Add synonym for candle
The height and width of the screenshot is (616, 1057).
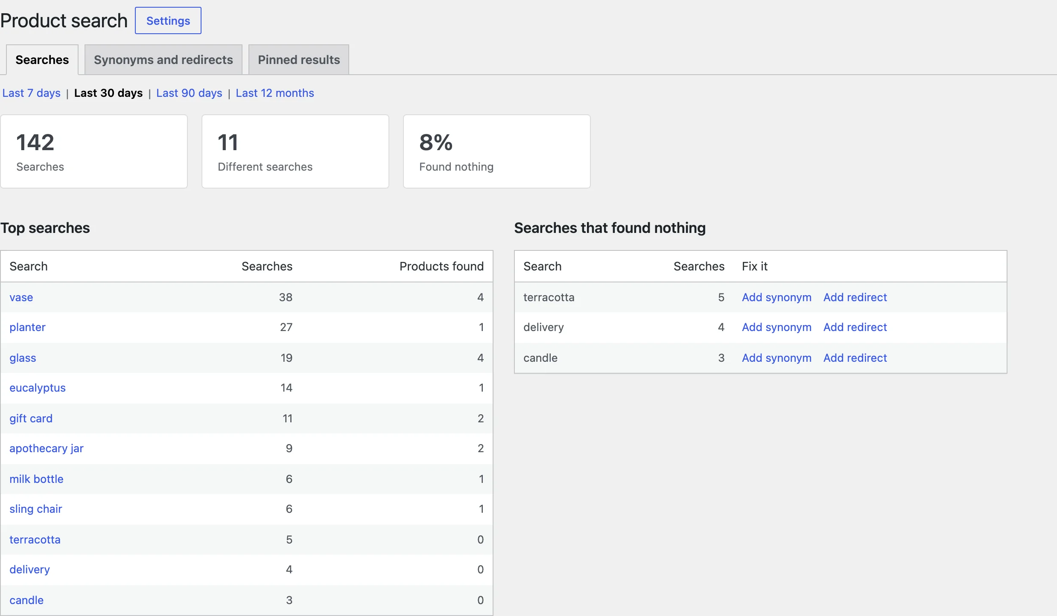point(777,358)
